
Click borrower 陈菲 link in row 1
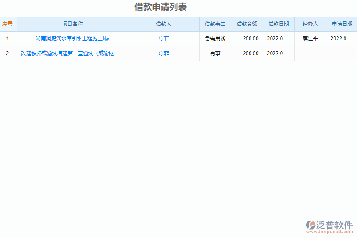click(x=163, y=38)
